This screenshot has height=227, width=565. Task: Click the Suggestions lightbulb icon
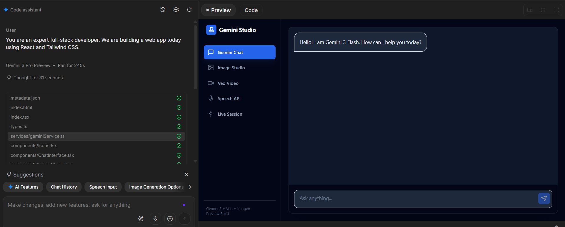click(x=9, y=174)
